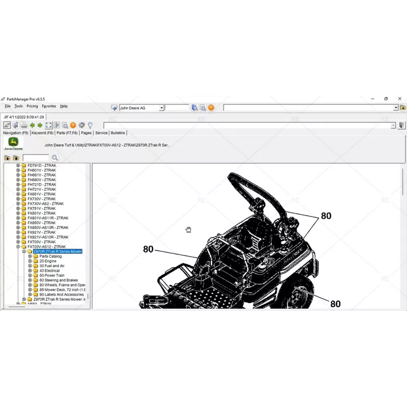Navigate forward using the green right arrow
Viewport: 407px width, 407px height.
[x=40, y=125]
